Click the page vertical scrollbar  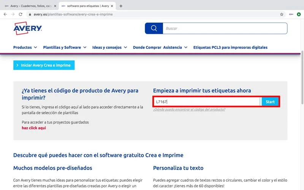pyautogui.click(x=302, y=78)
